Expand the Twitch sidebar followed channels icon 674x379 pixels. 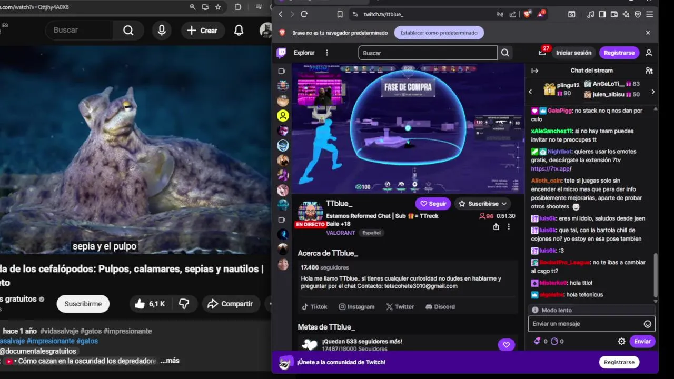click(x=282, y=71)
